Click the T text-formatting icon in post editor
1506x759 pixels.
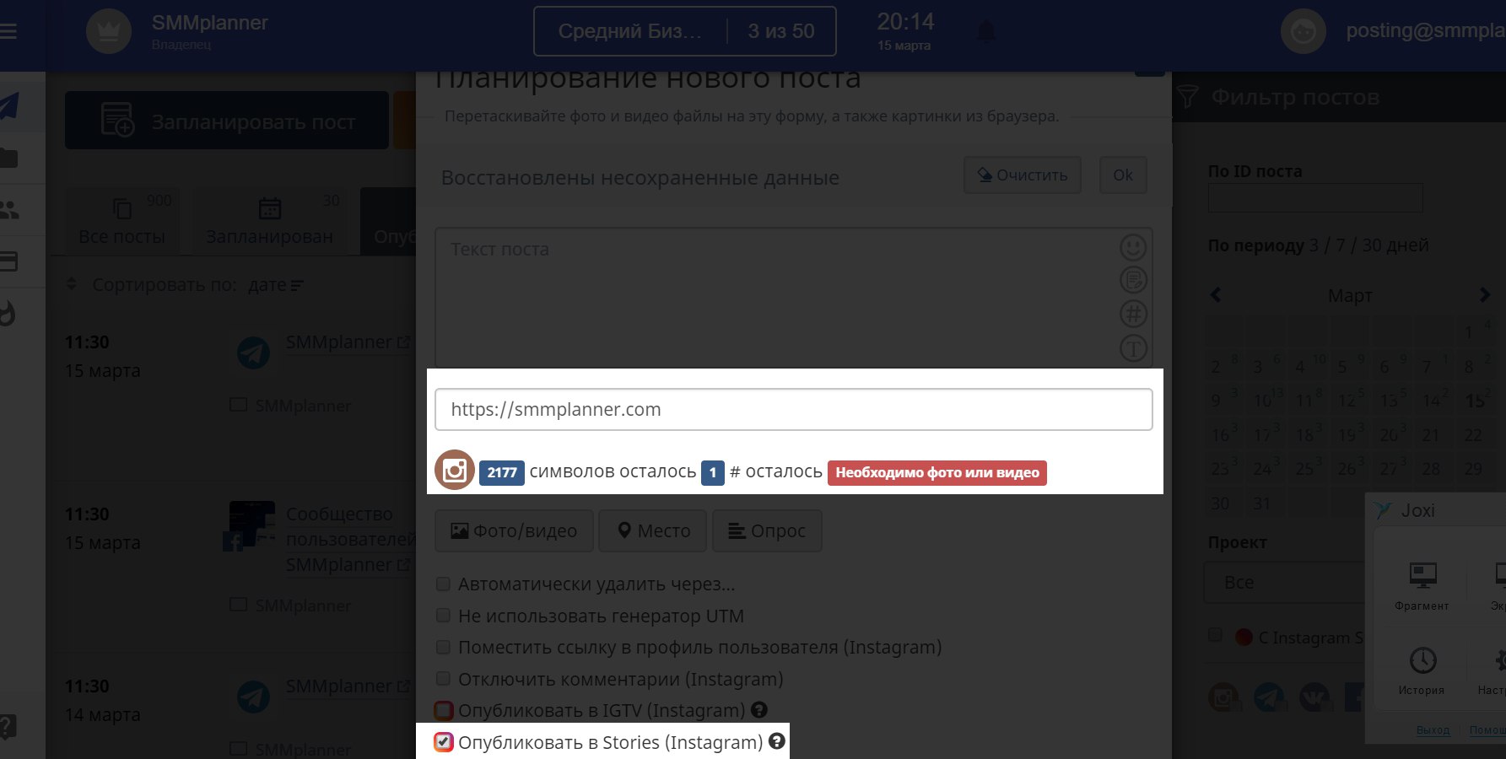coord(1133,347)
